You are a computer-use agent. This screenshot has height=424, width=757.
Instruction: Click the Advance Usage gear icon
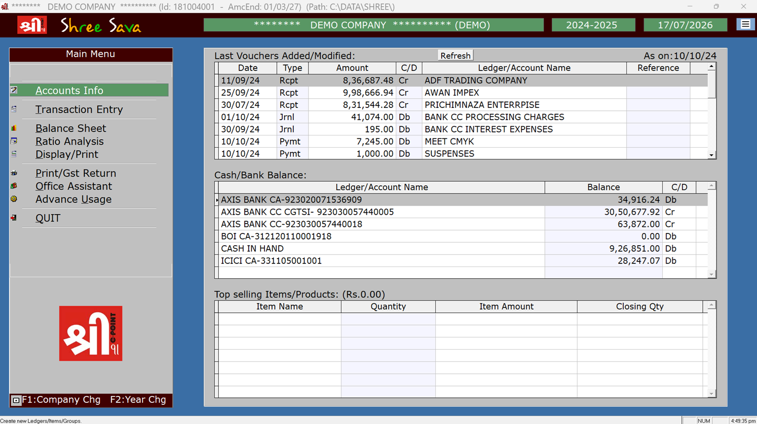[x=14, y=199]
